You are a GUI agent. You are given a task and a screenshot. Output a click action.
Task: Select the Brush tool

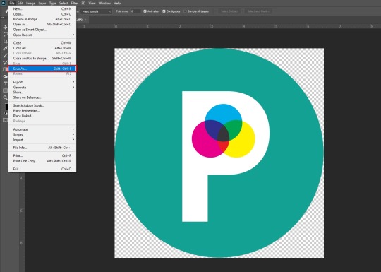pos(5,55)
